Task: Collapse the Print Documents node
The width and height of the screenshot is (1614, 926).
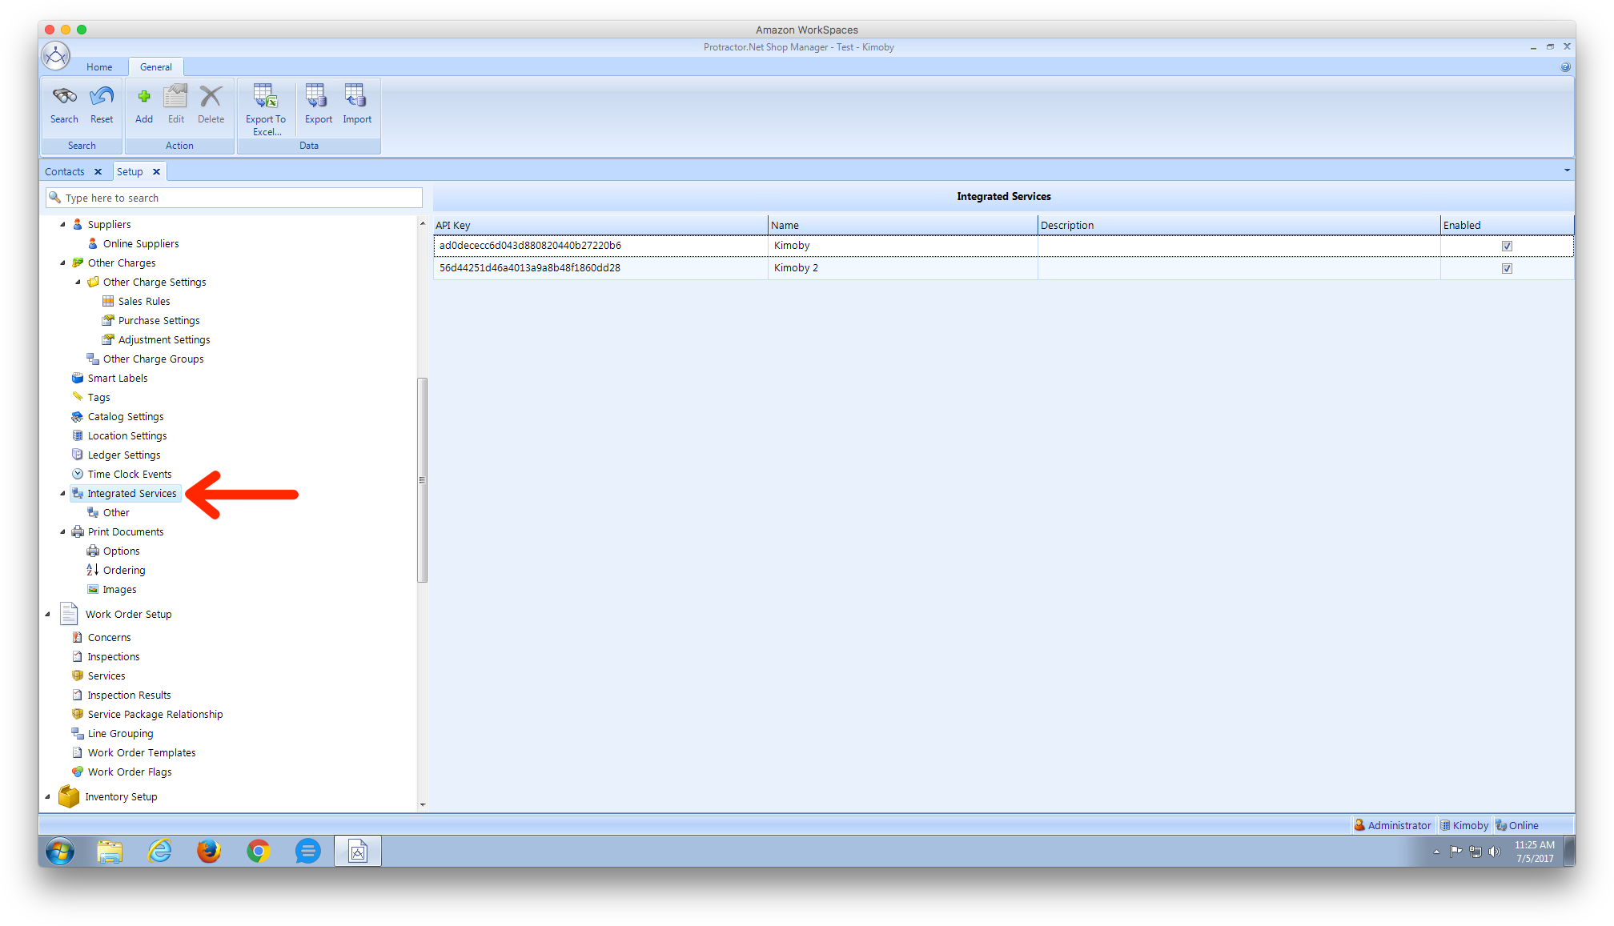Action: [63, 532]
